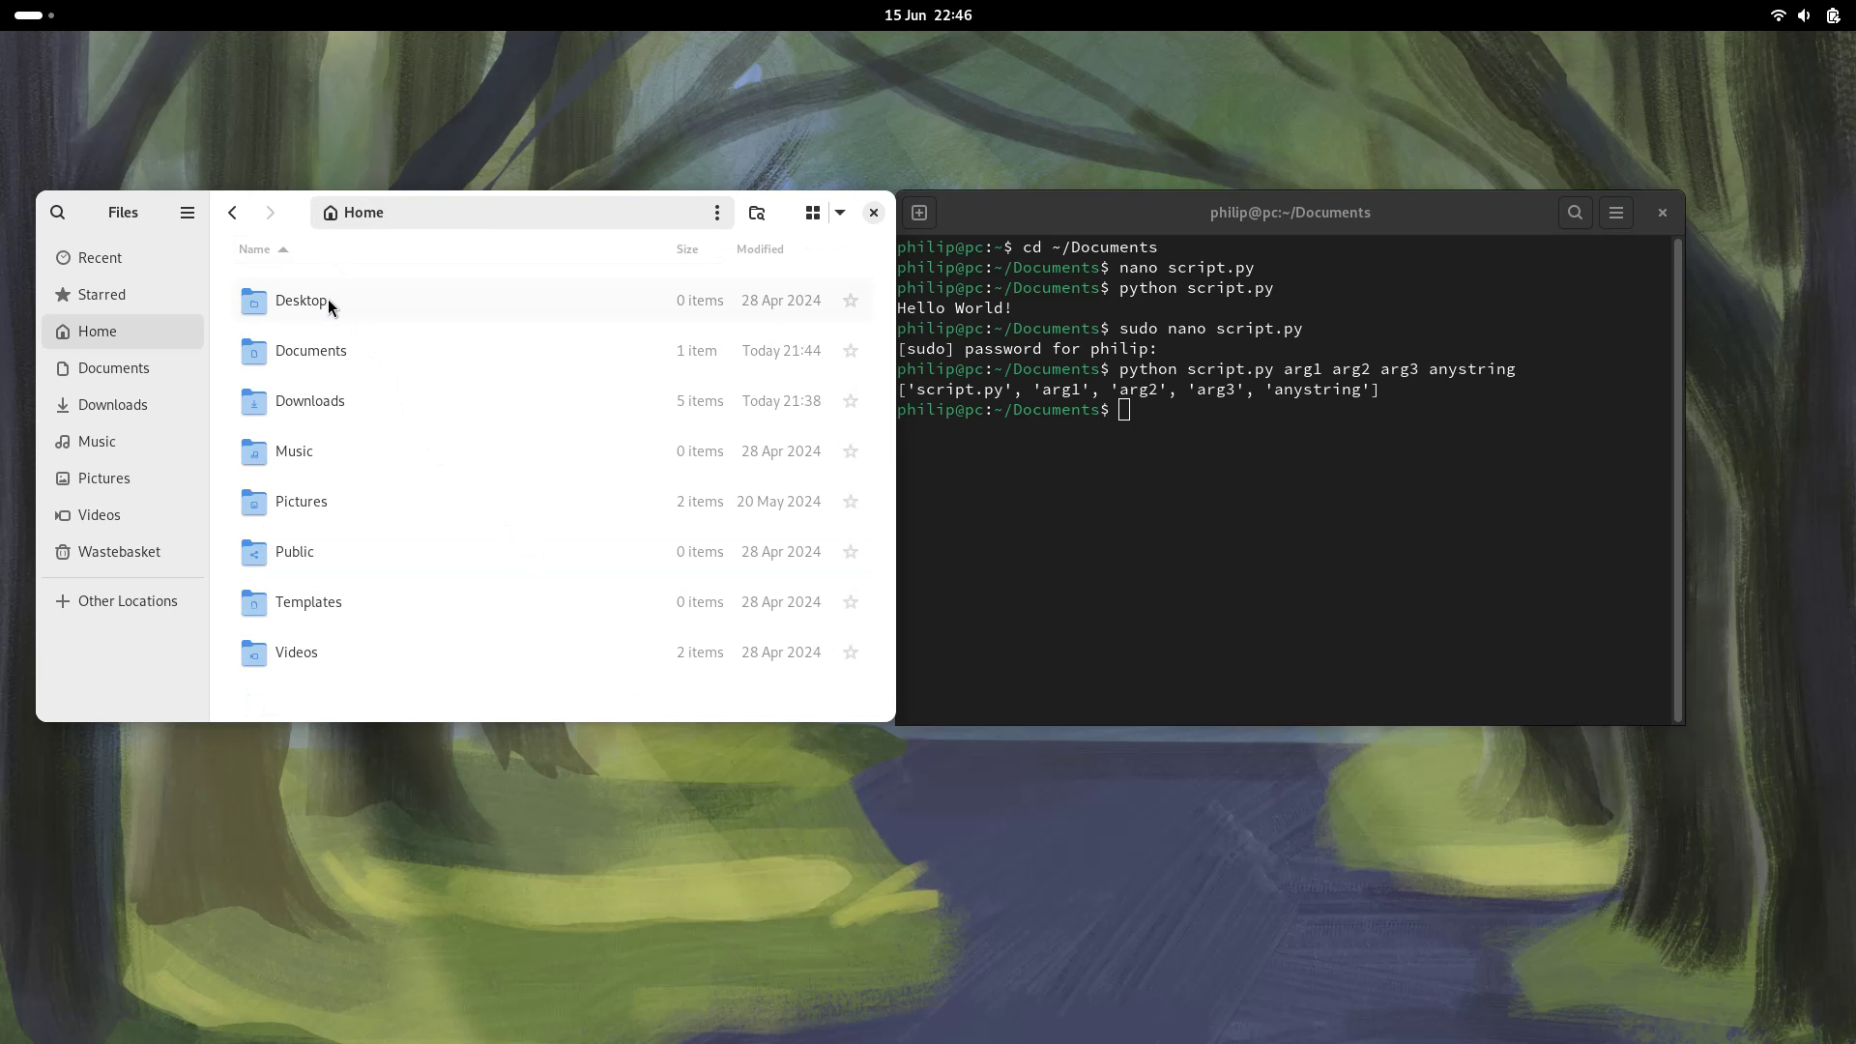Select Recent in the sidebar
Viewport: 1856px width, 1044px height.
point(123,258)
